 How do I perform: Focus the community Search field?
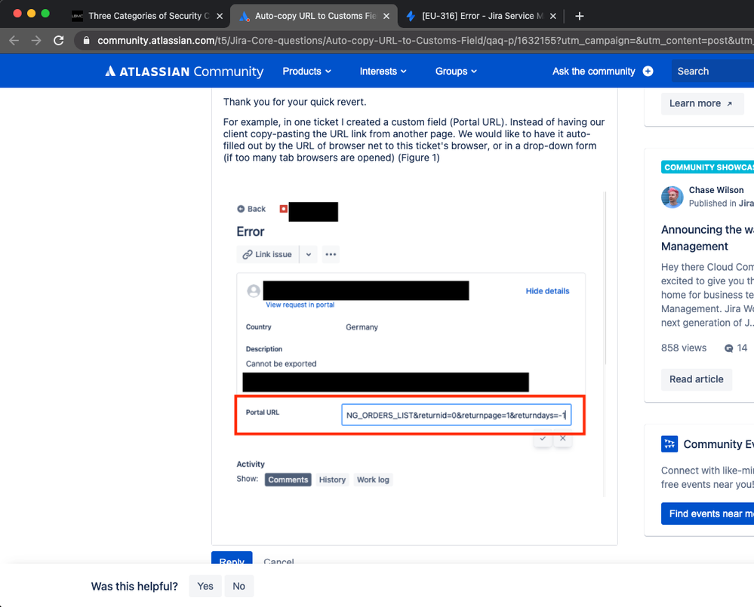click(712, 71)
